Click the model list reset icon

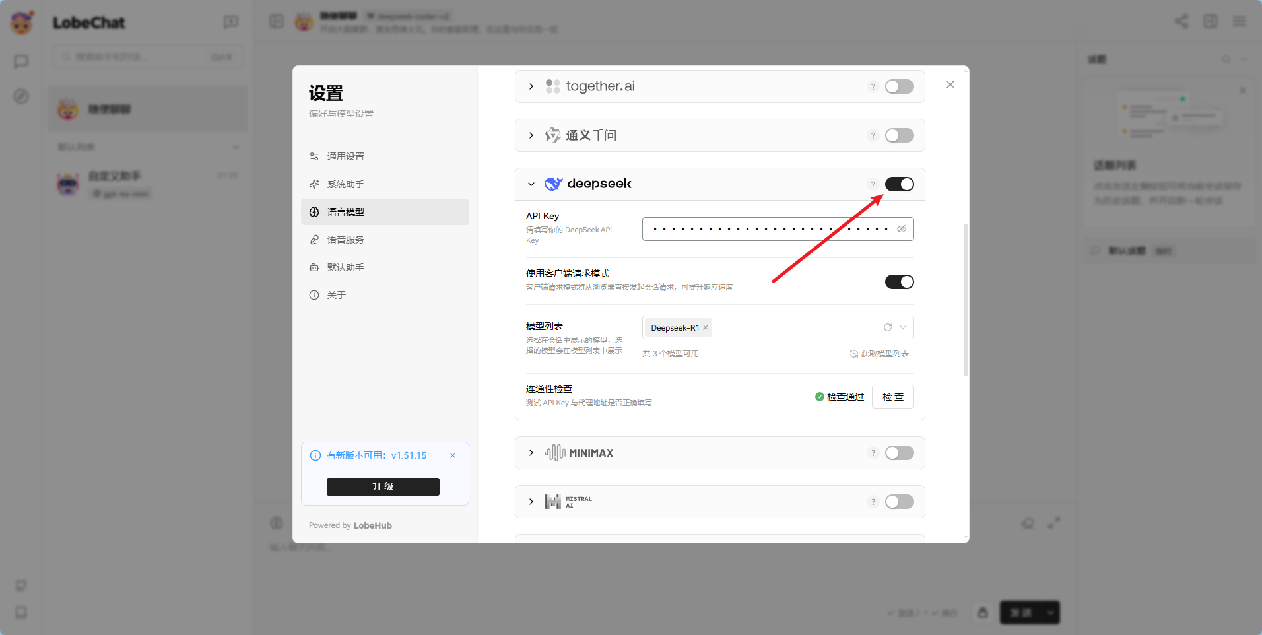point(888,327)
